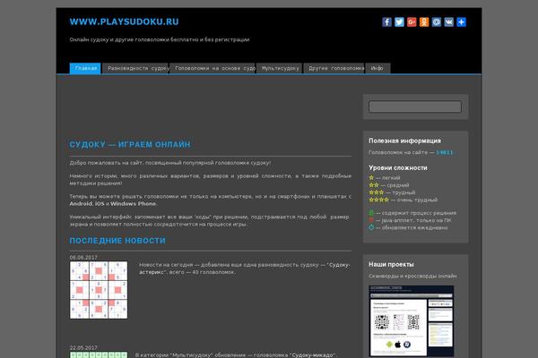Share the page on Facebook

386,22
